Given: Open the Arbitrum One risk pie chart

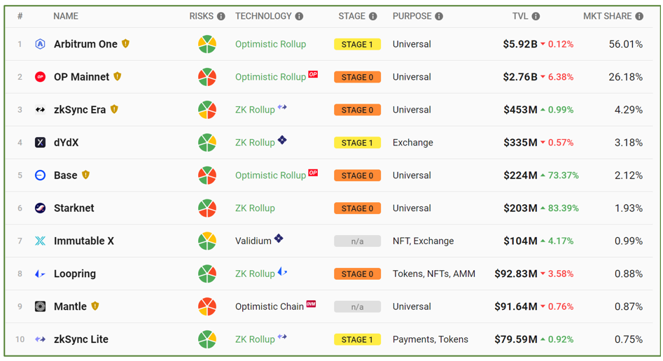Looking at the screenshot, I should point(207,44).
